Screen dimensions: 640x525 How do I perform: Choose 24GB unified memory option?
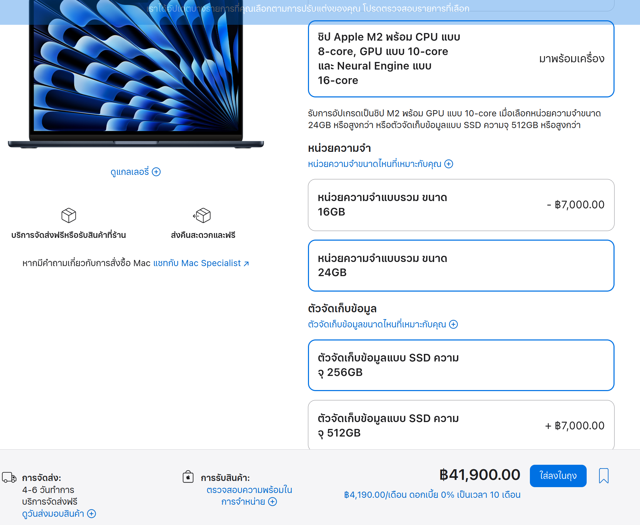[x=461, y=265]
